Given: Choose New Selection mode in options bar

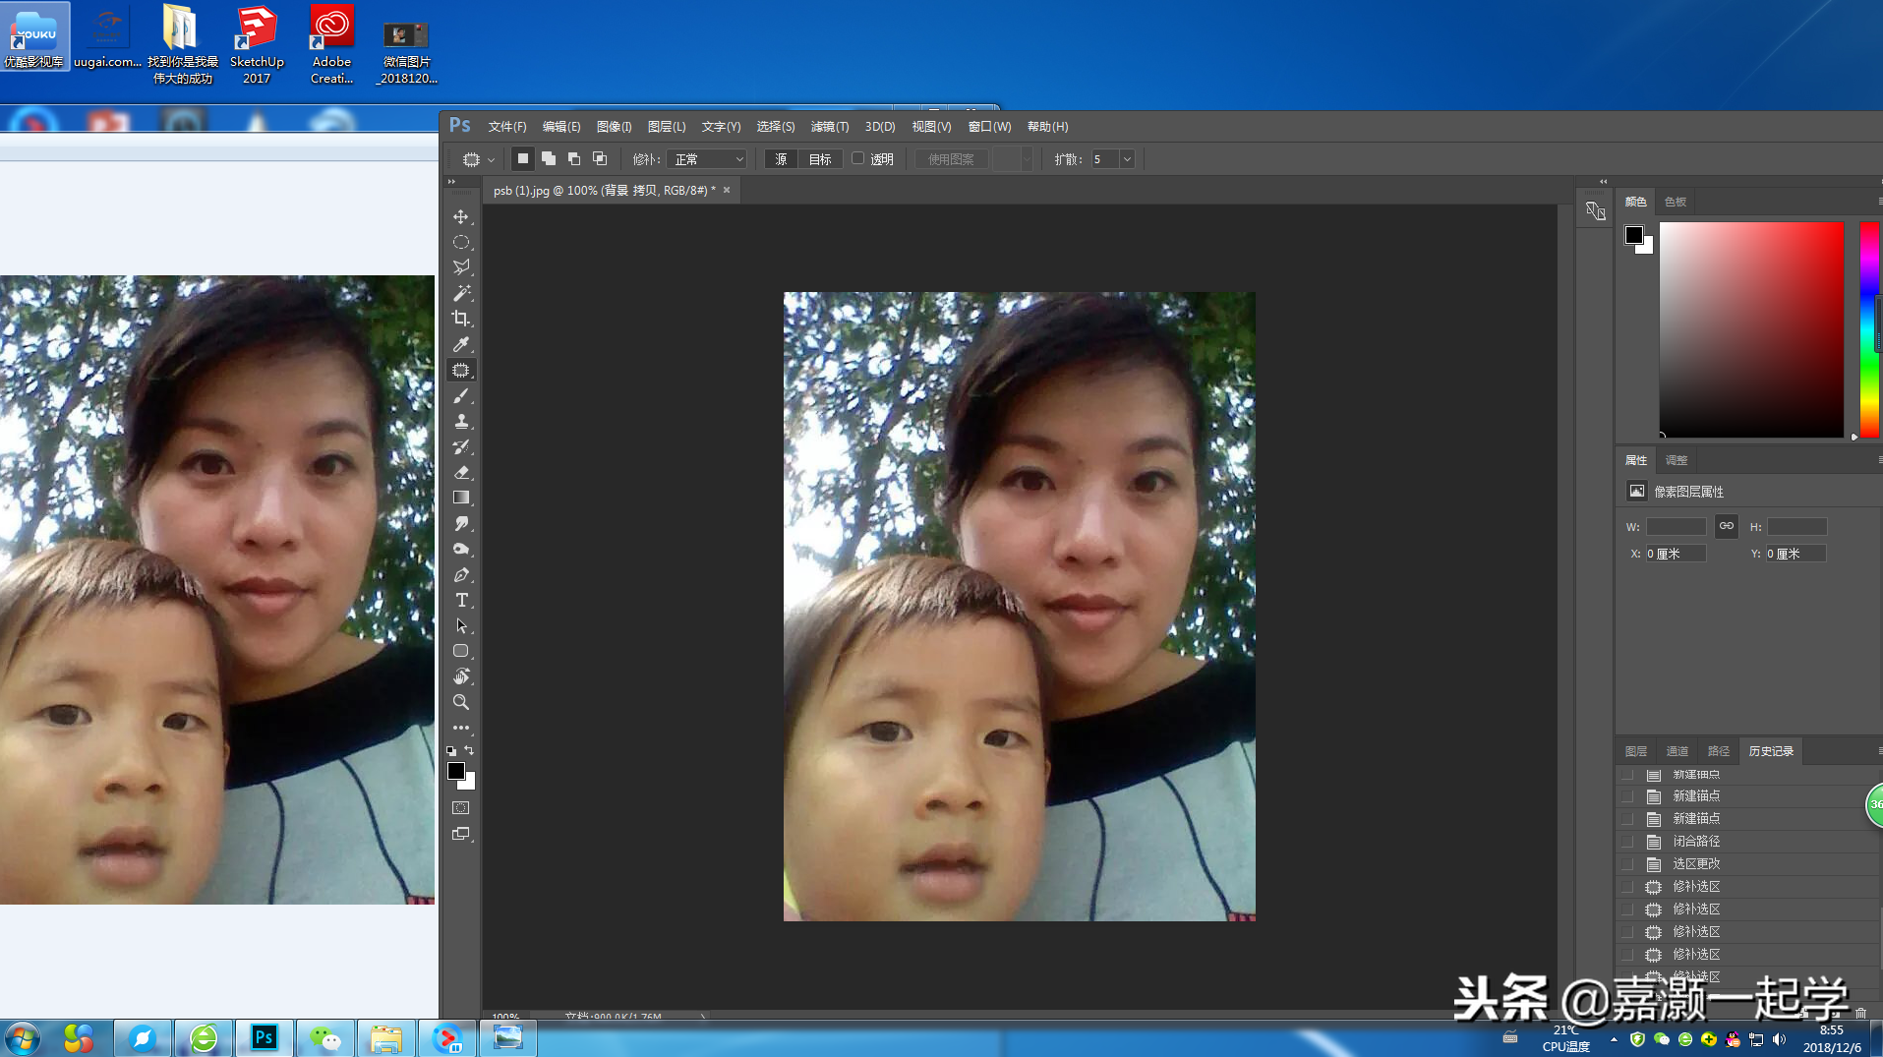Looking at the screenshot, I should (523, 158).
